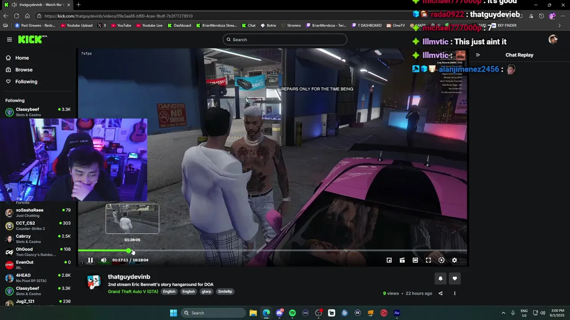Open the profile avatar menu

(x=553, y=40)
